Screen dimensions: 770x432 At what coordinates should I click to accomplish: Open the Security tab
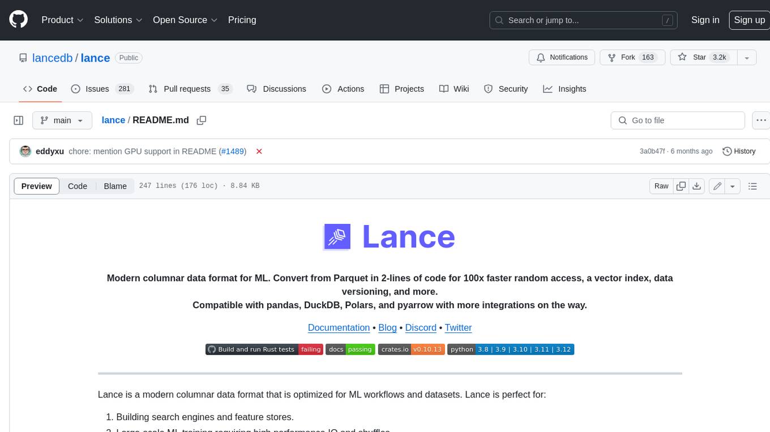point(506,89)
